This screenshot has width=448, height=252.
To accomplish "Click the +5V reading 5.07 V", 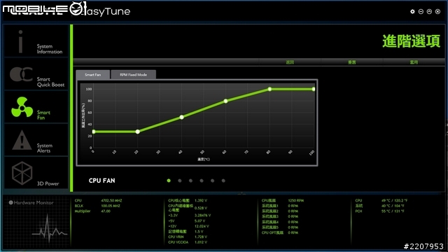I will tap(200, 221).
